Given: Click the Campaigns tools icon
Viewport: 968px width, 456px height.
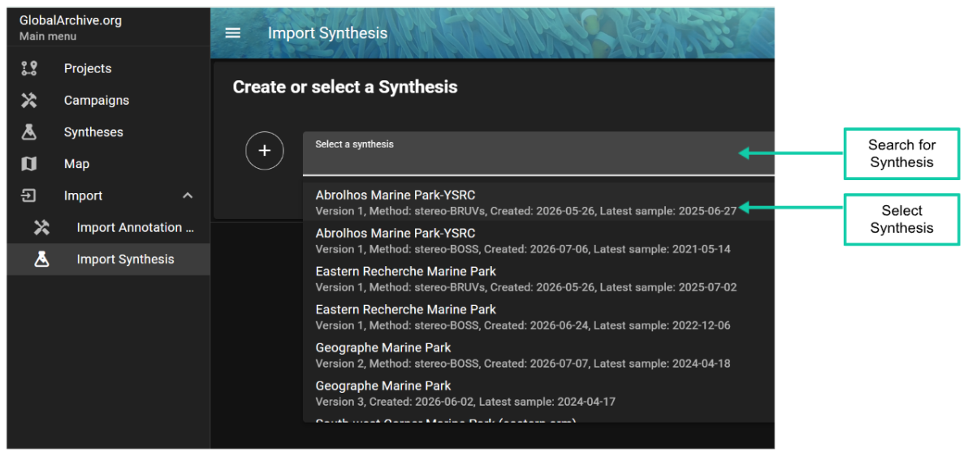Looking at the screenshot, I should [29, 100].
